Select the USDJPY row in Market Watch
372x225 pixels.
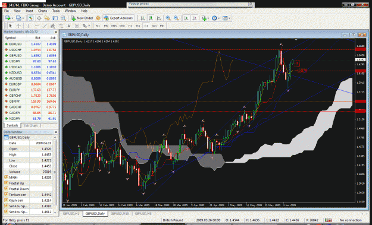(x=30, y=61)
